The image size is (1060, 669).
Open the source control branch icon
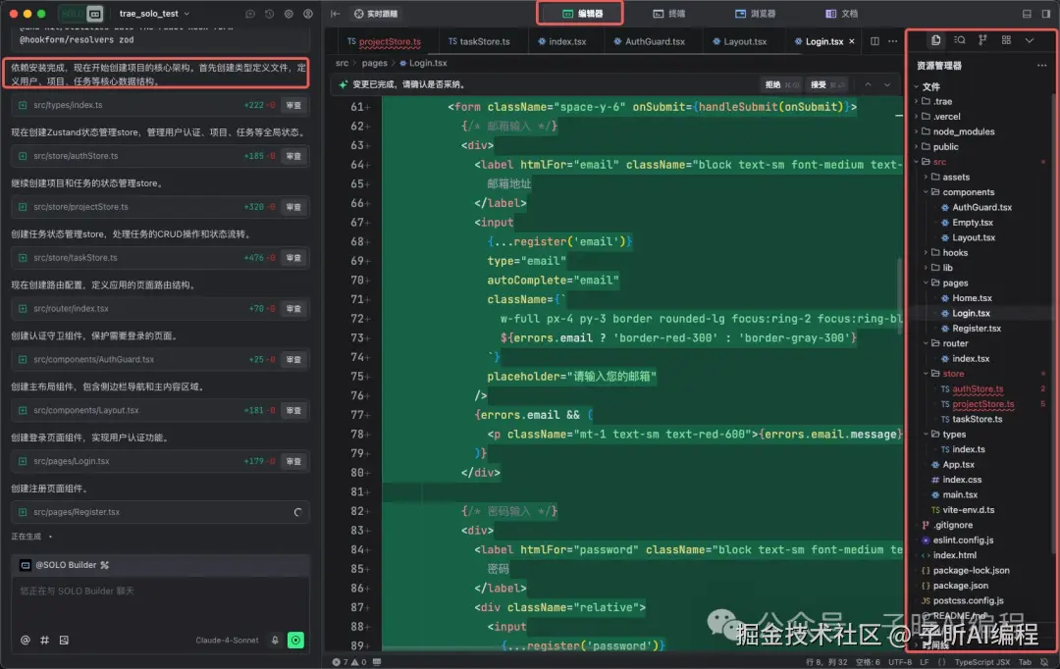pyautogui.click(x=982, y=40)
